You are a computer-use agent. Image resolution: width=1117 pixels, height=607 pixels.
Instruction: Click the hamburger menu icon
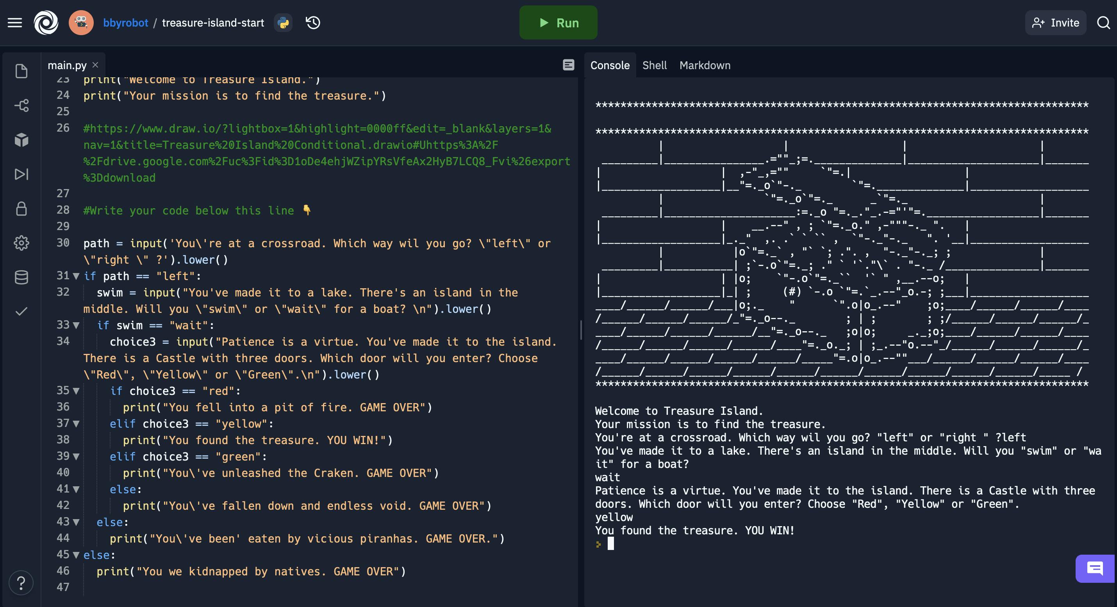13,22
